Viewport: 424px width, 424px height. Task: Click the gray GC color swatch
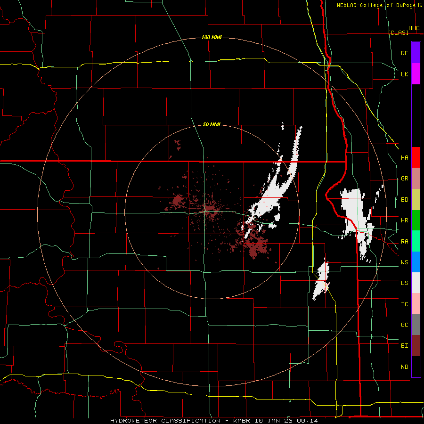click(416, 325)
